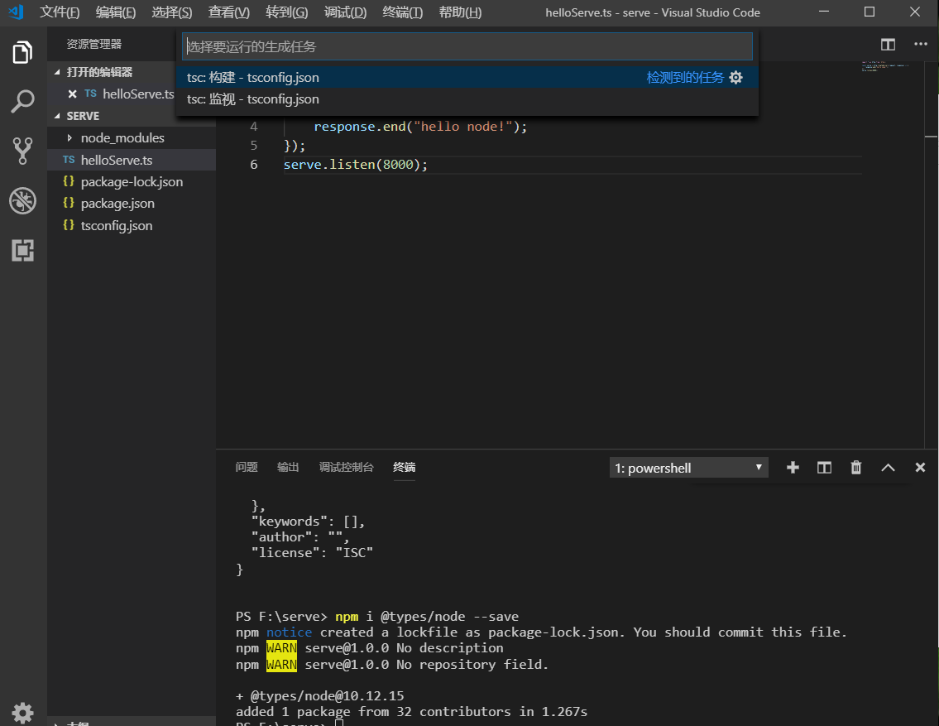This screenshot has height=726, width=939.
Task: Focus the 选择要运行的生成任务 input box
Action: point(467,46)
